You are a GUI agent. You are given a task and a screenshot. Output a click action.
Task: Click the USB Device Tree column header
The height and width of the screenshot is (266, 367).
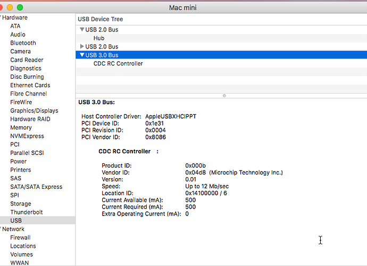[221, 19]
